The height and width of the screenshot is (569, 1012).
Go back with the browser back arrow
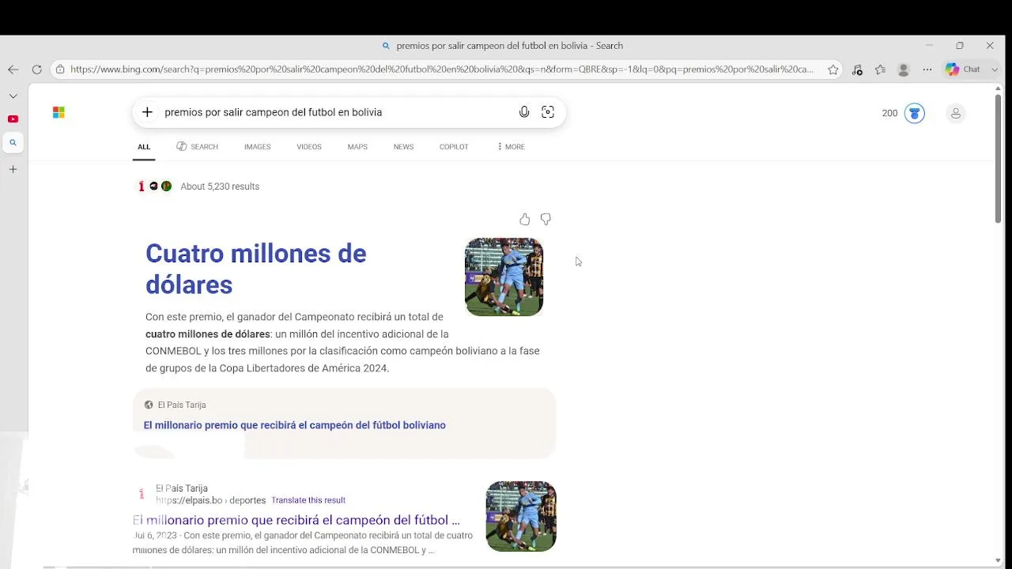tap(13, 70)
